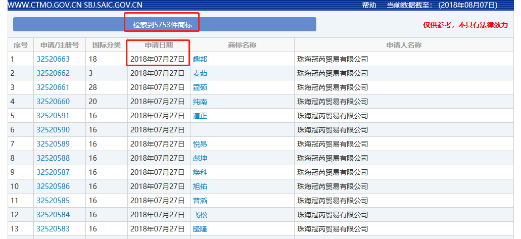This screenshot has height=239, width=521.
Task: Click the 检索到5753件商标 result bar
Action: tap(164, 25)
